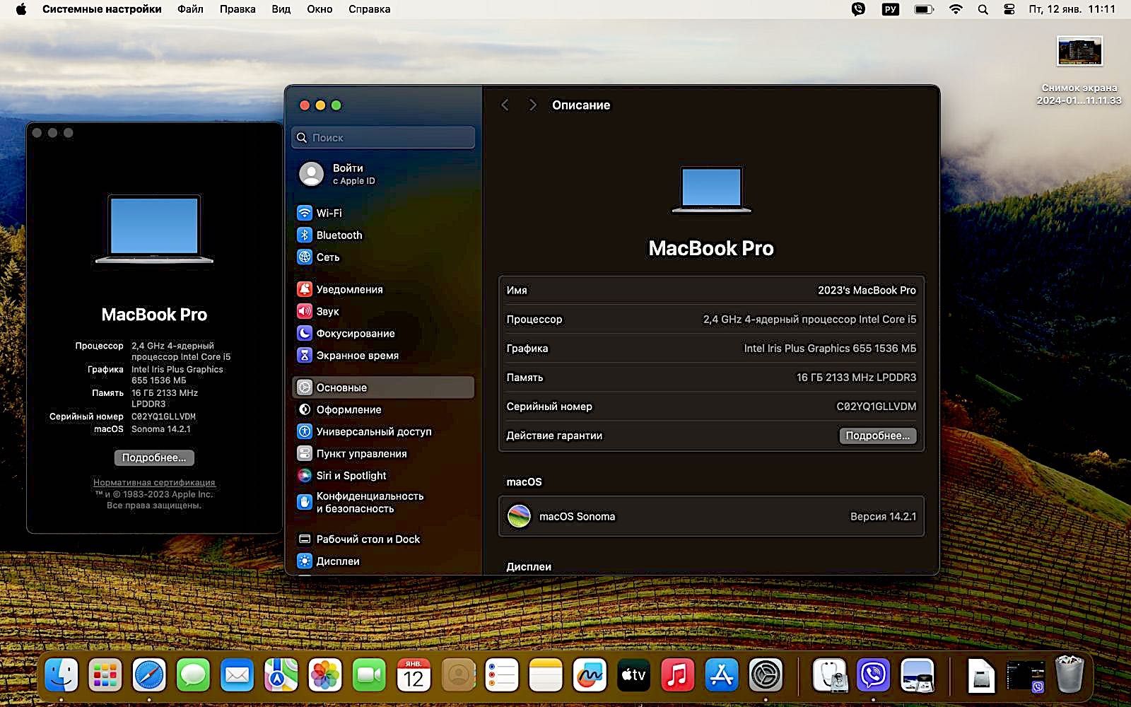1131x707 pixels.
Task: Launch Safari from the Dock
Action: coord(149,675)
